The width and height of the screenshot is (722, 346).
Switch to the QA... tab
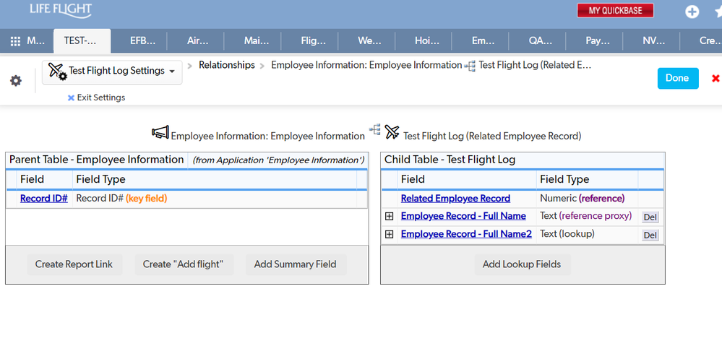tap(540, 41)
